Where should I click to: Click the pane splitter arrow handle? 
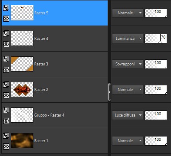[109, 92]
